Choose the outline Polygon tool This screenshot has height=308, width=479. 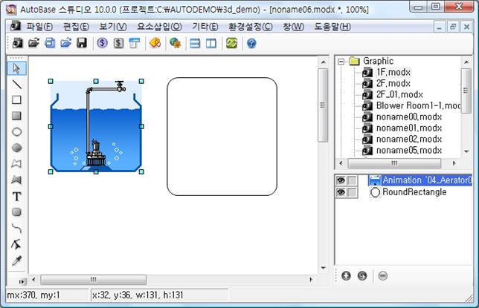pyautogui.click(x=17, y=164)
